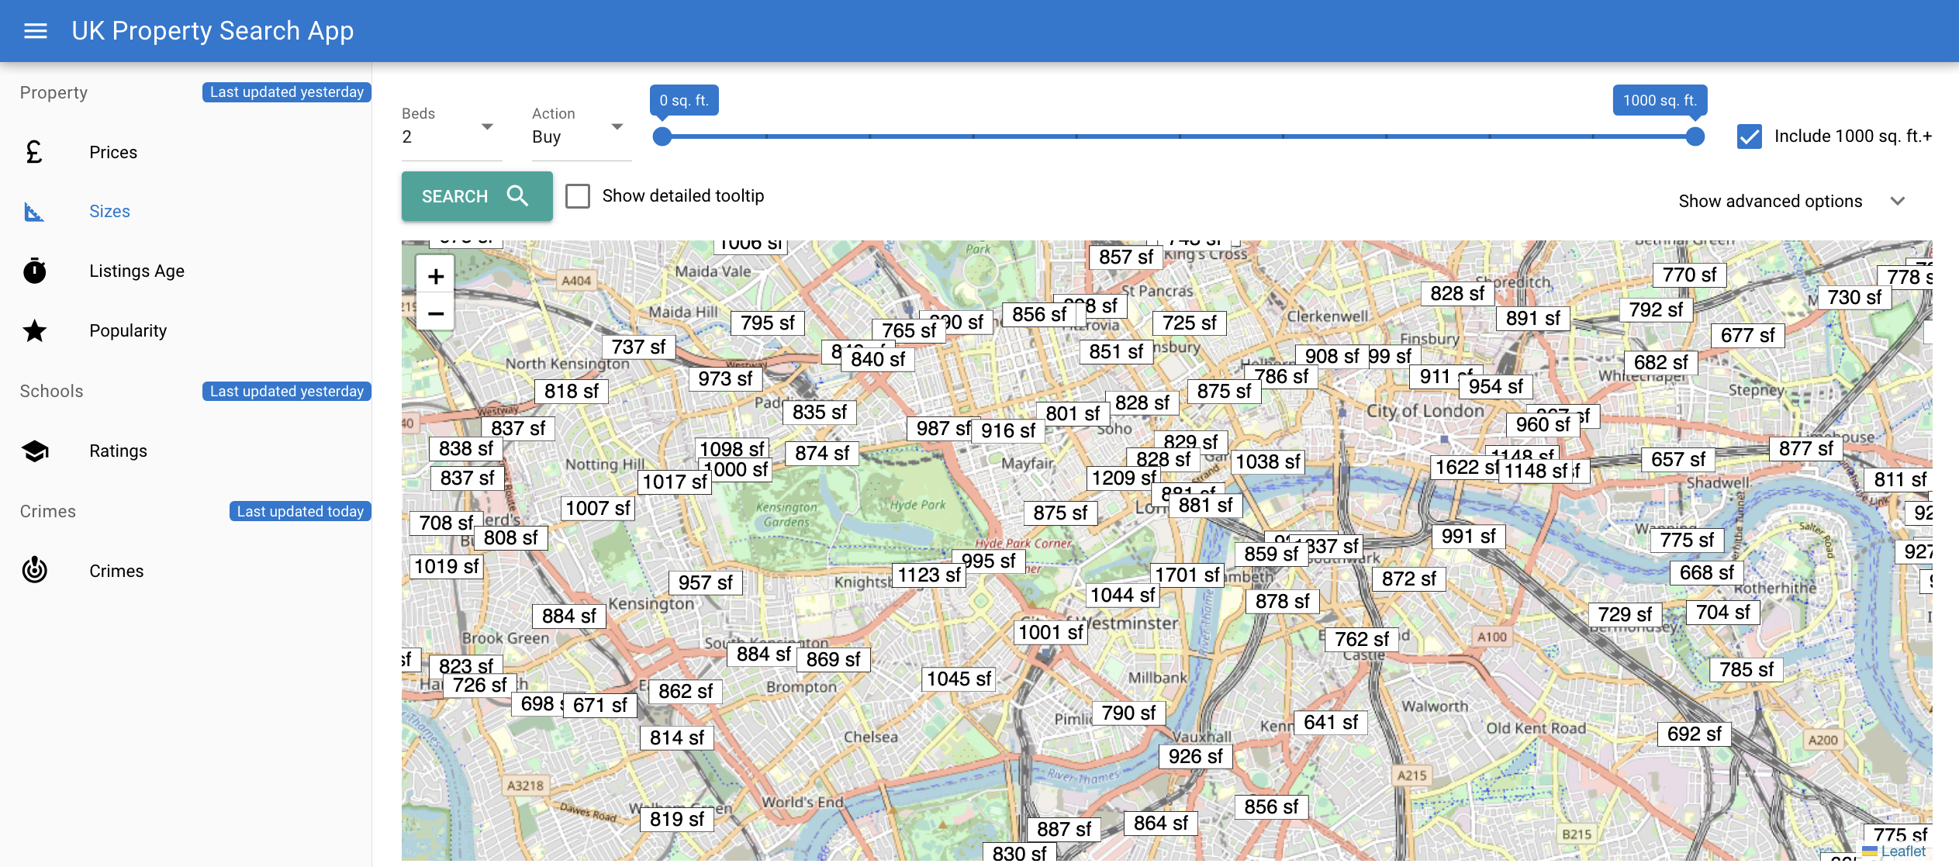Open the hamburger navigation menu
Screen dimensions: 1959x867
tap(36, 31)
